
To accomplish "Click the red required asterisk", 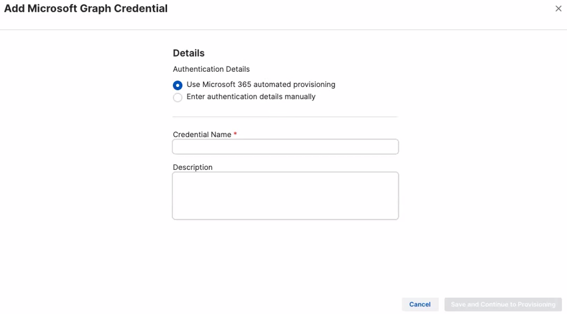I will coord(235,134).
